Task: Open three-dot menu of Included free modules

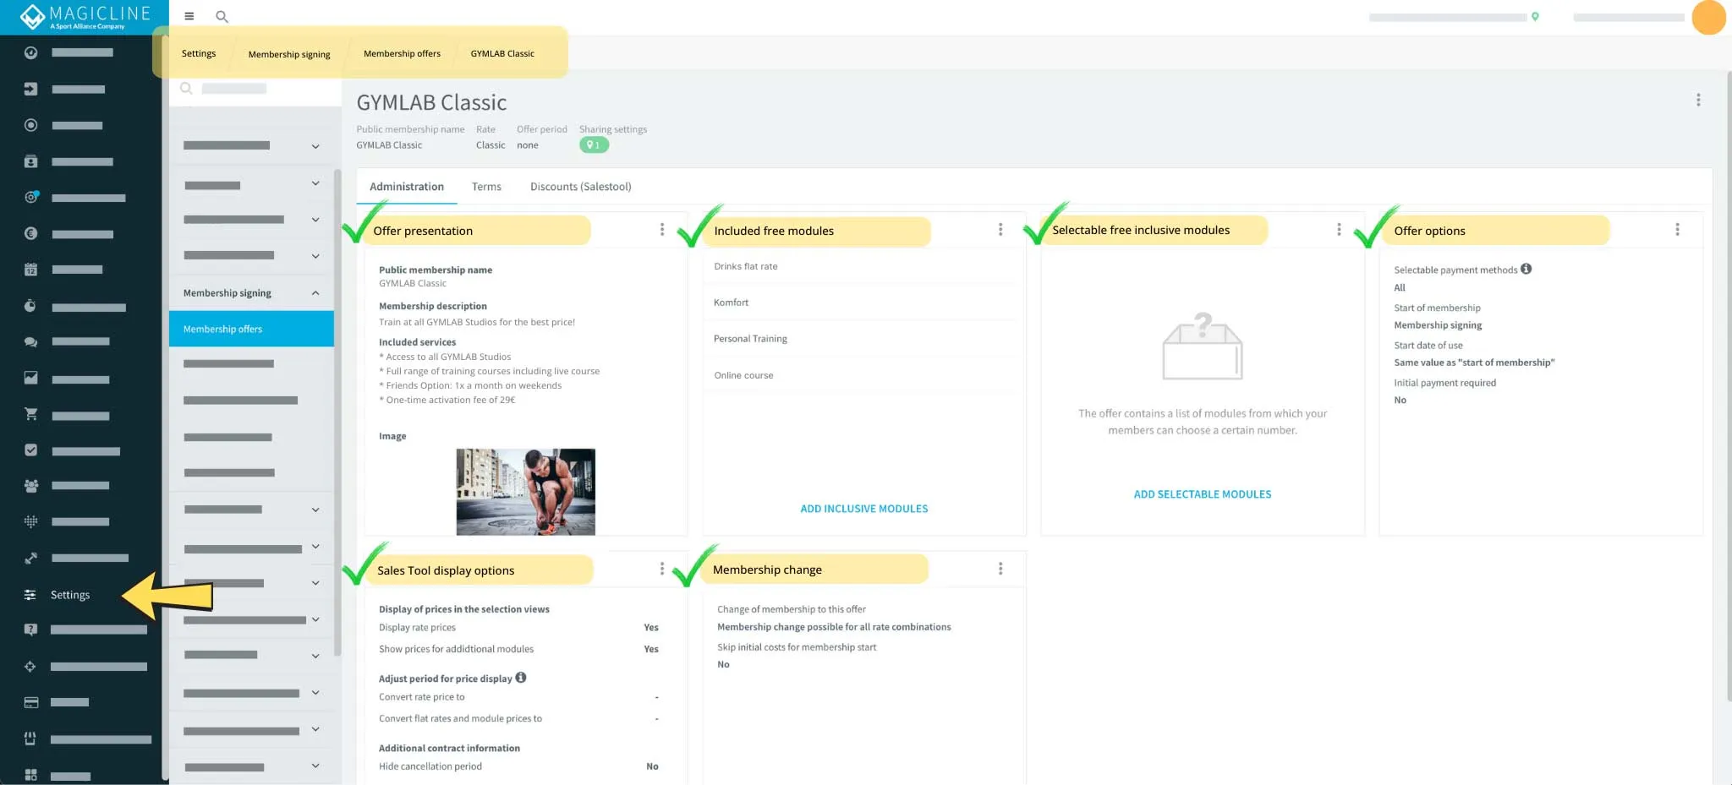Action: (1000, 230)
